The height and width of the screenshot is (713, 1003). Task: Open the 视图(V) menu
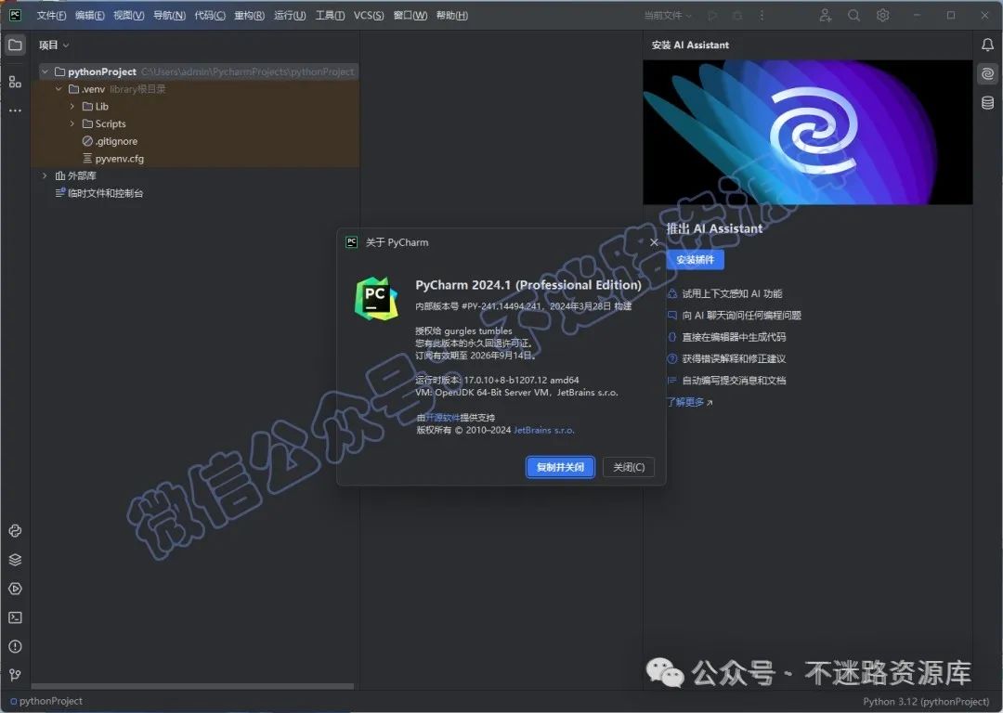(x=128, y=16)
